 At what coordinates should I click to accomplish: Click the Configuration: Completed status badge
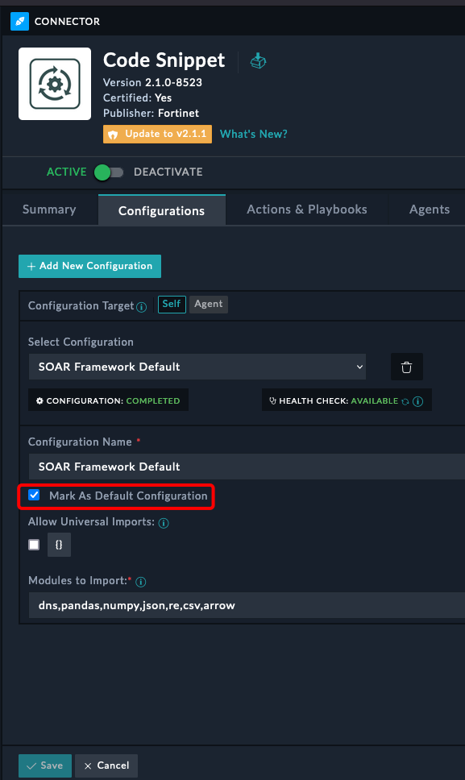pos(109,400)
